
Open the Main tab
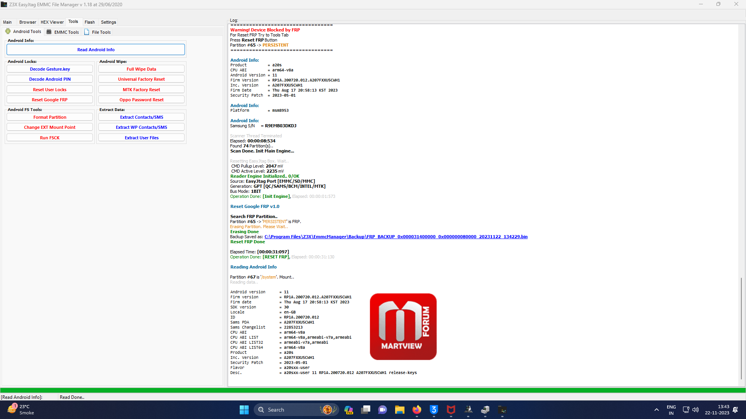coord(7,22)
